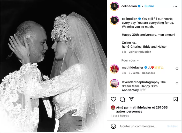Open the three-dot more options menu
Viewport: 182px width, 133px height.
[x=175, y=6]
